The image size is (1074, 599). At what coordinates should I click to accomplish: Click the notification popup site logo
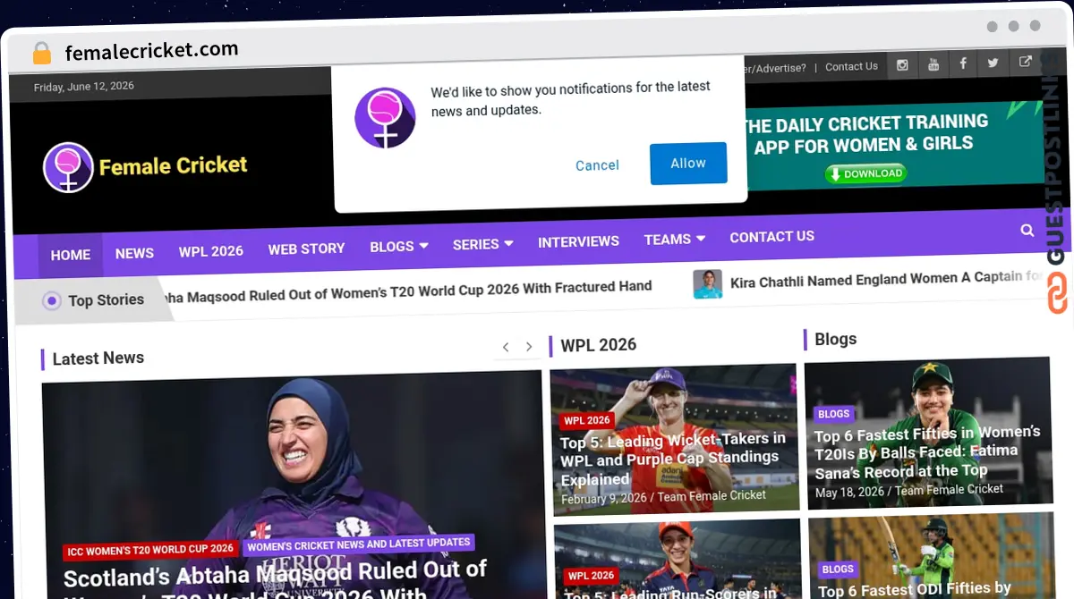[385, 117]
